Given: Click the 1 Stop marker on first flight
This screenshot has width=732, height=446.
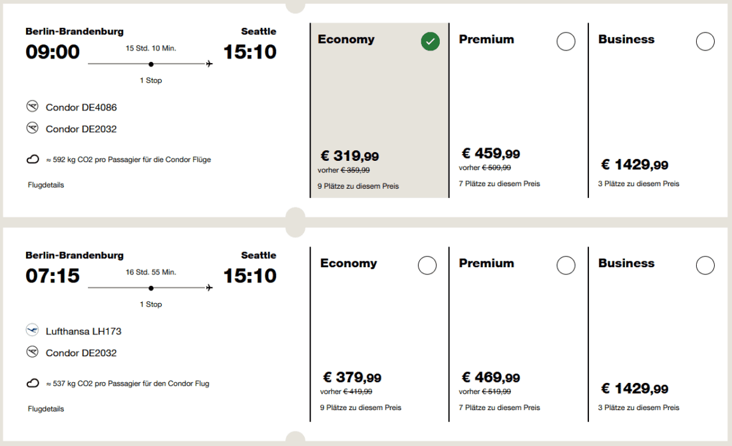Looking at the screenshot, I should click(151, 64).
